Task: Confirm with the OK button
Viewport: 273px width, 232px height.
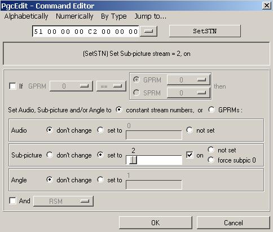Action: pyautogui.click(x=156, y=223)
